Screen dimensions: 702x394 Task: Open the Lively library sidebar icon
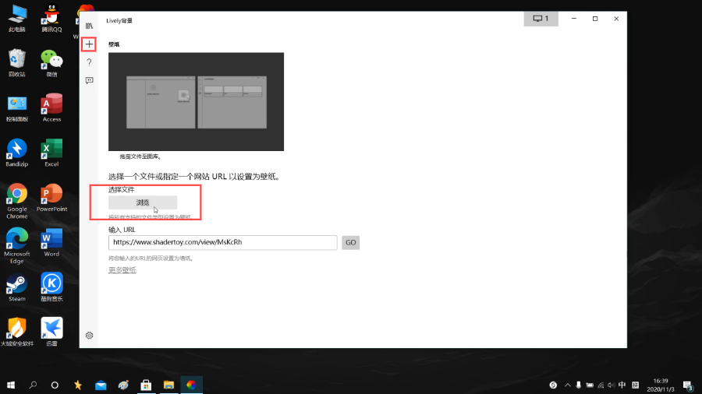89,26
